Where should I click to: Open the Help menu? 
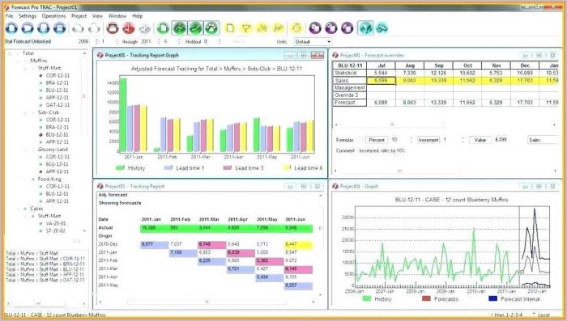point(137,16)
